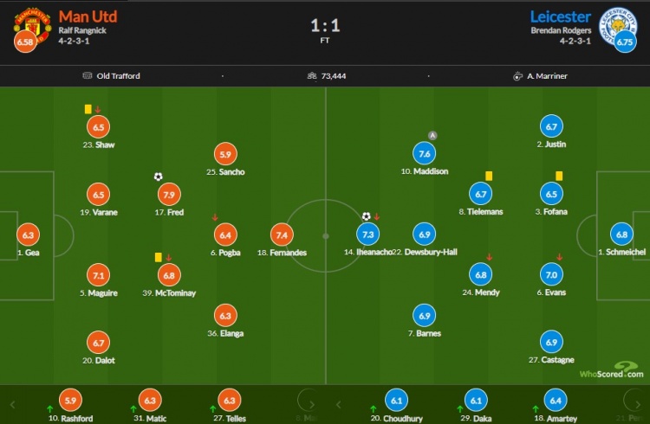The width and height of the screenshot is (650, 424).
Task: Select Fred's 7.9 rating circle
Action: point(169,195)
